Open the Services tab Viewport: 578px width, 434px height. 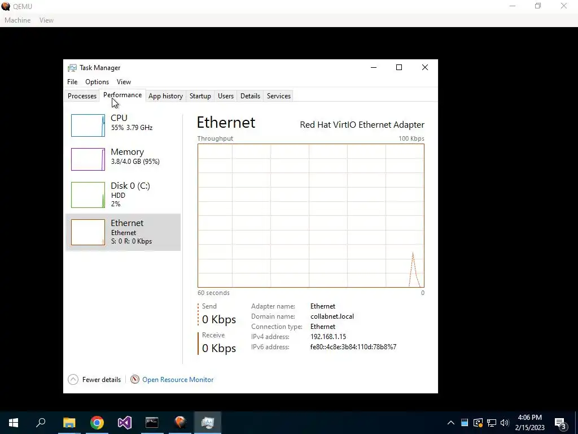279,96
